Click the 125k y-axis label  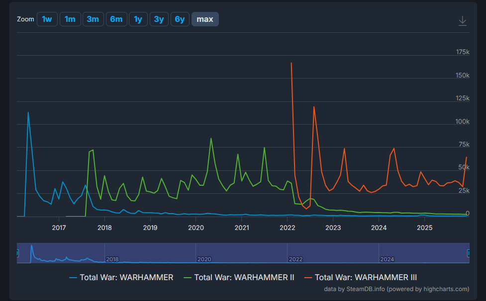click(x=463, y=98)
